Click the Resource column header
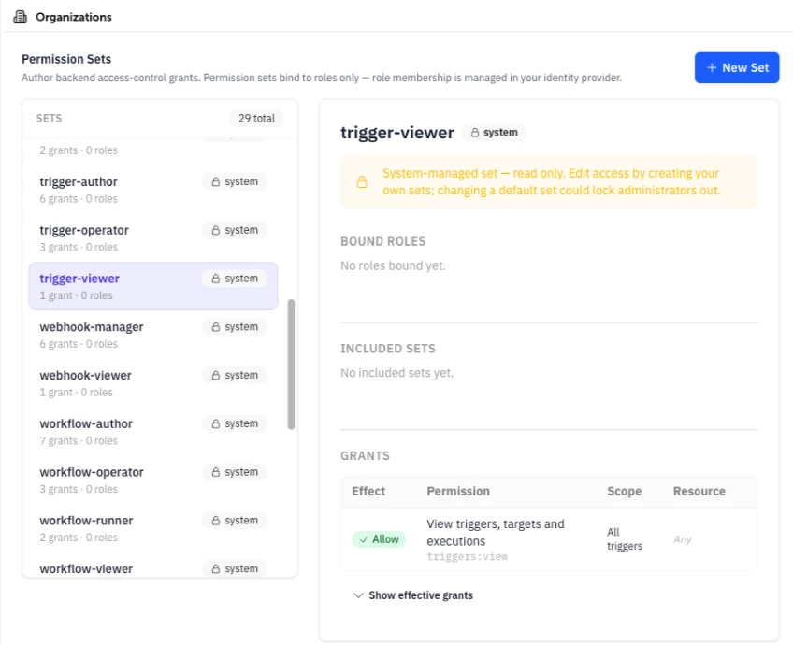The width and height of the screenshot is (793, 645). coord(699,492)
